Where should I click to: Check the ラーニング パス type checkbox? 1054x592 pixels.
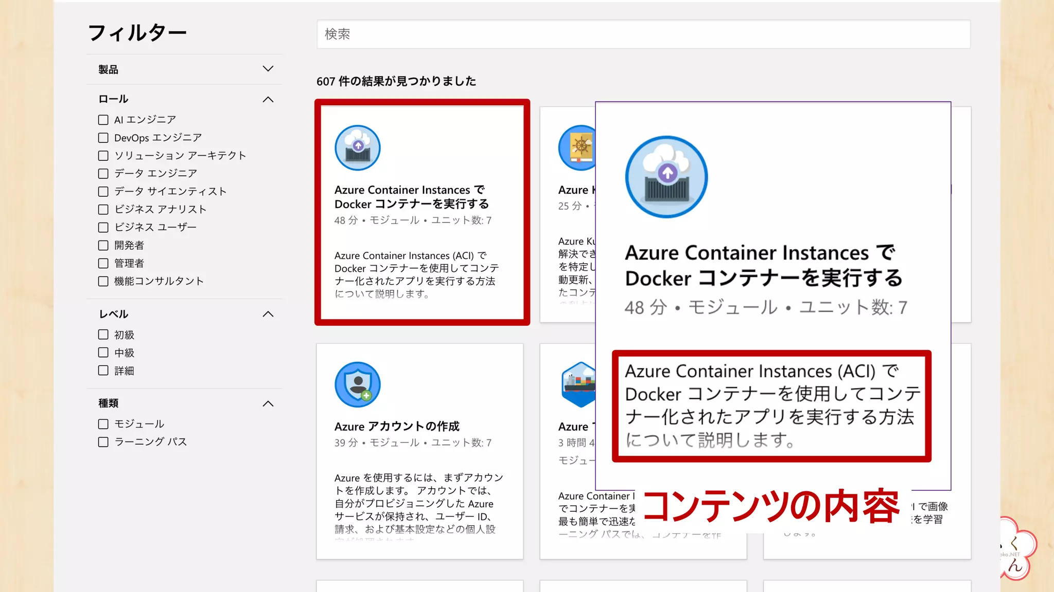point(103,442)
